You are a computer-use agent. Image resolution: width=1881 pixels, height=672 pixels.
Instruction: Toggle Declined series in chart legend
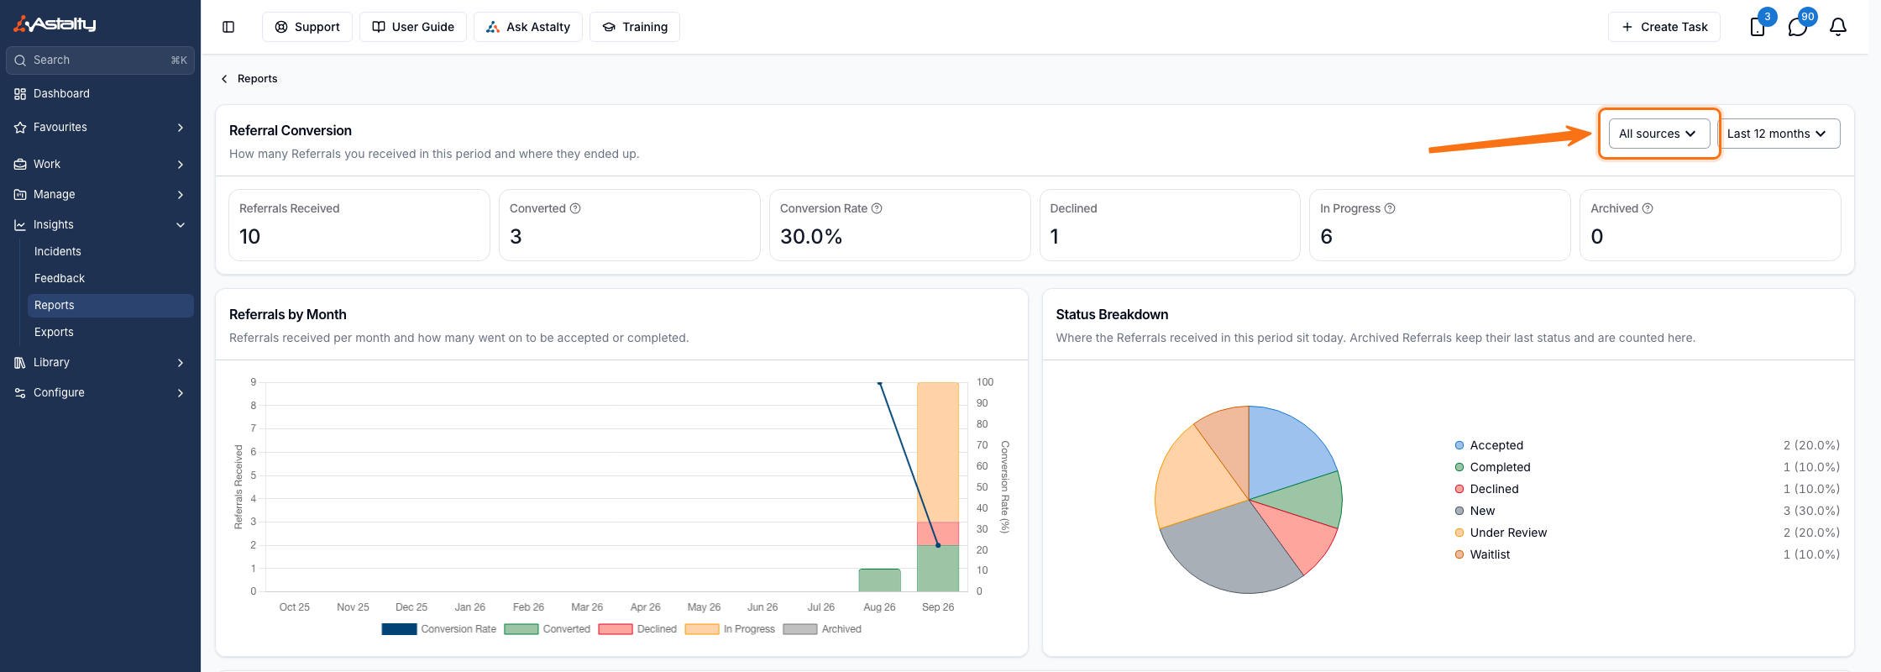tap(637, 629)
